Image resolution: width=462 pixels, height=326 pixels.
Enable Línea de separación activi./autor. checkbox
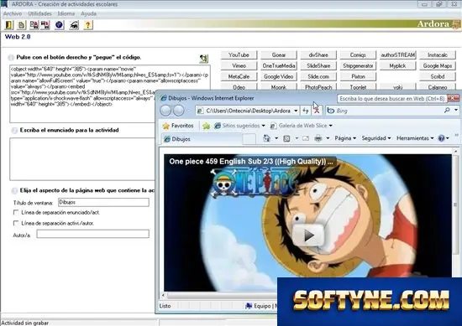[16, 223]
